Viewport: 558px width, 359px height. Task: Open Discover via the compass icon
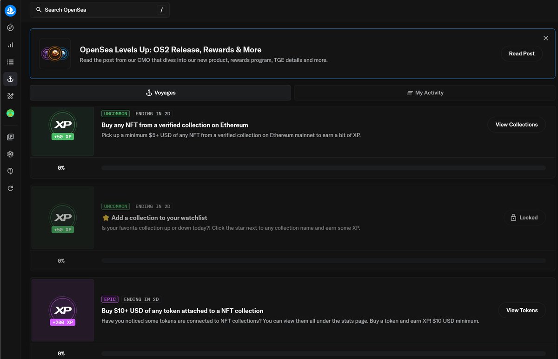(10, 28)
